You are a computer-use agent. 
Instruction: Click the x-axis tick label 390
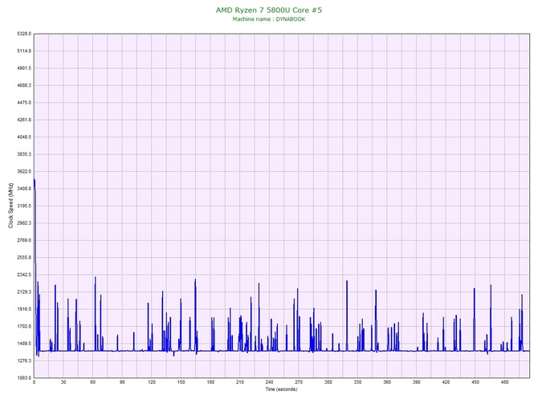[417, 382]
